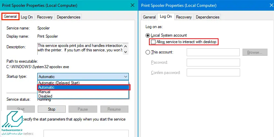Open Log On tab in left window
This screenshot has width=274, height=137.
27,17
